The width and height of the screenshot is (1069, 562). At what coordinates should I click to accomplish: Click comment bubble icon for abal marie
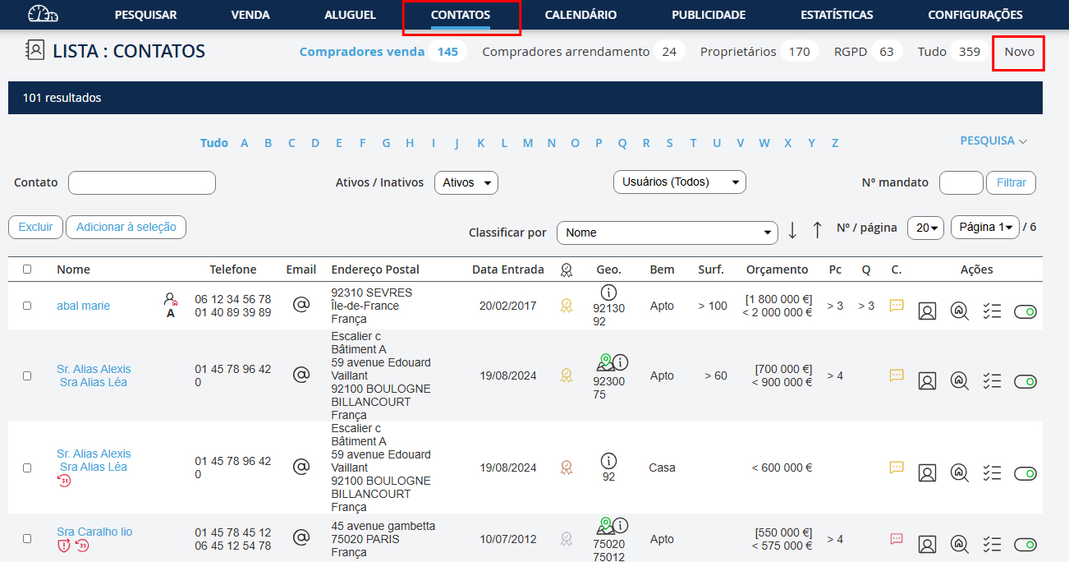coord(897,306)
